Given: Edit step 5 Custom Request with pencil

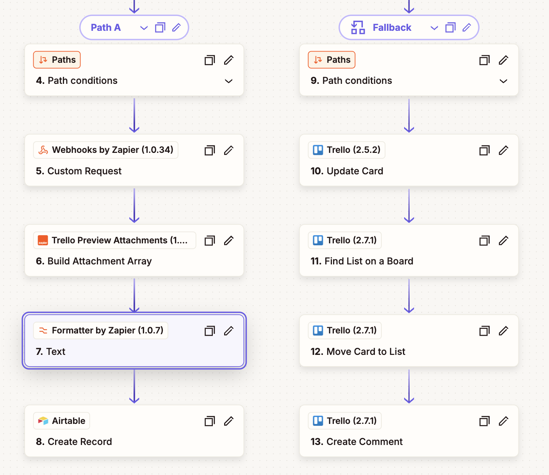Looking at the screenshot, I should pyautogui.click(x=229, y=151).
